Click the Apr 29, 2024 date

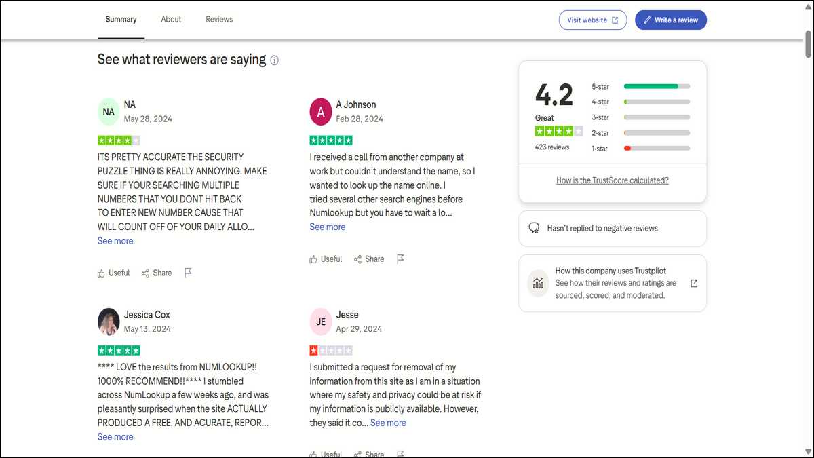(x=359, y=329)
